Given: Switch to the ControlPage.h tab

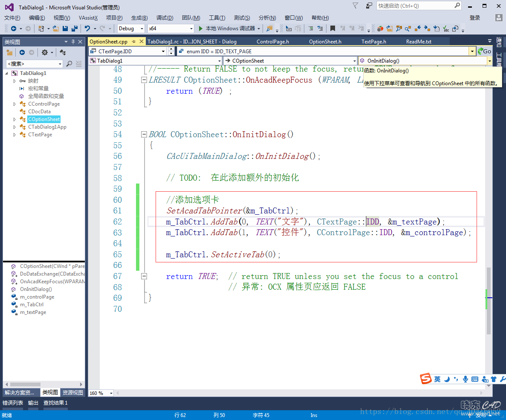Looking at the screenshot, I should (273, 42).
